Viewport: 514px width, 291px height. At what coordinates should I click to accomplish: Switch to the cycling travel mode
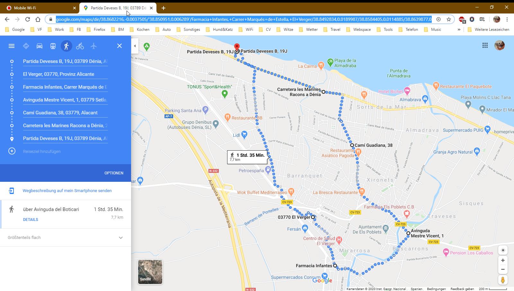(x=80, y=46)
